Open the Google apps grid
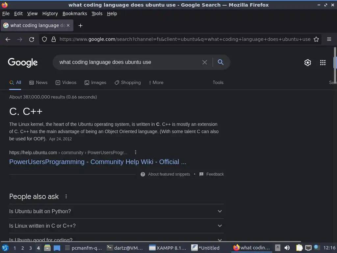 323,63
